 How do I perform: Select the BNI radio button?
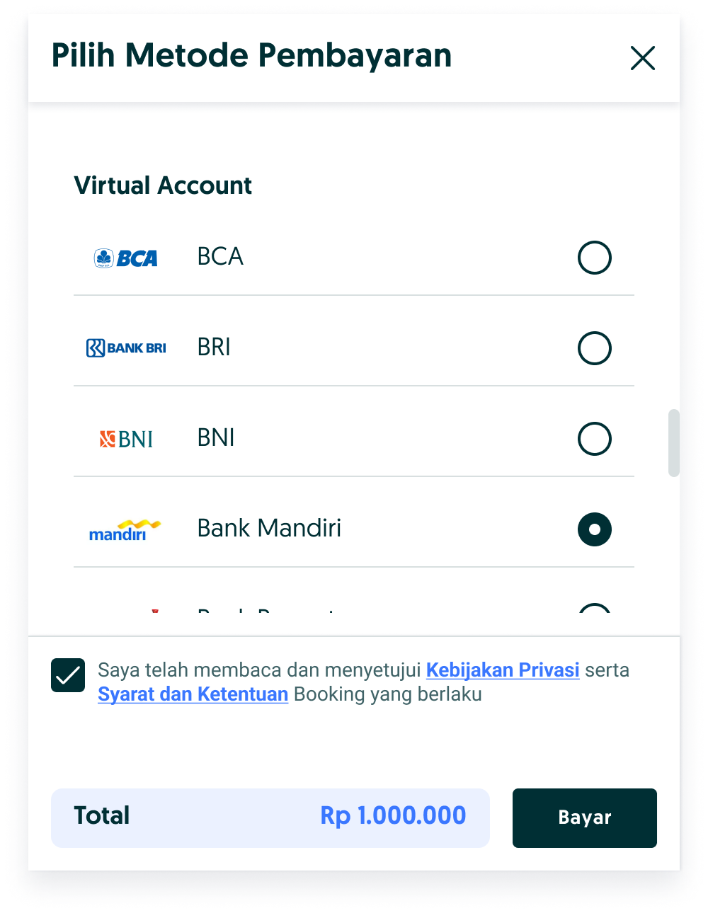pos(595,439)
